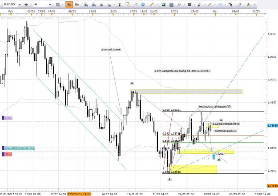Click the 0,000 1,06301 fib level label
The width and height of the screenshot is (278, 196).
tap(171, 110)
